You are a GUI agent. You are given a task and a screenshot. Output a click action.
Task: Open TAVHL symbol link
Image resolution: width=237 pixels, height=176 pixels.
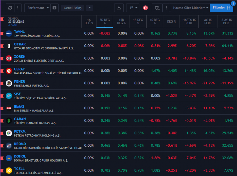(x=19, y=32)
